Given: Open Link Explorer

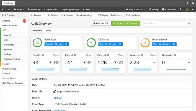Looking at the screenshot, I should 67,15.
